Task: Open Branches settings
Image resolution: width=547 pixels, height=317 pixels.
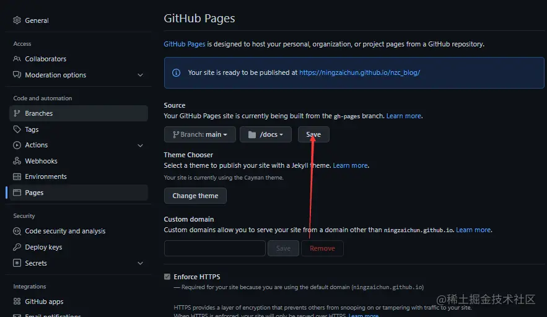Action: coord(79,113)
